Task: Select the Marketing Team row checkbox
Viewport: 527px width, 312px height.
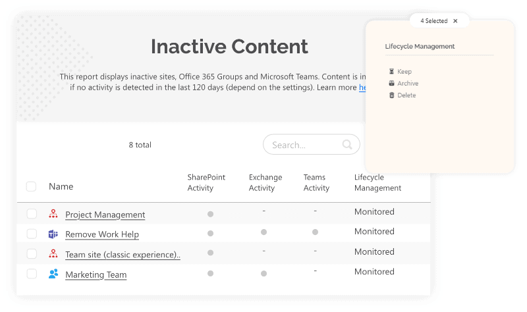Action: click(32, 274)
